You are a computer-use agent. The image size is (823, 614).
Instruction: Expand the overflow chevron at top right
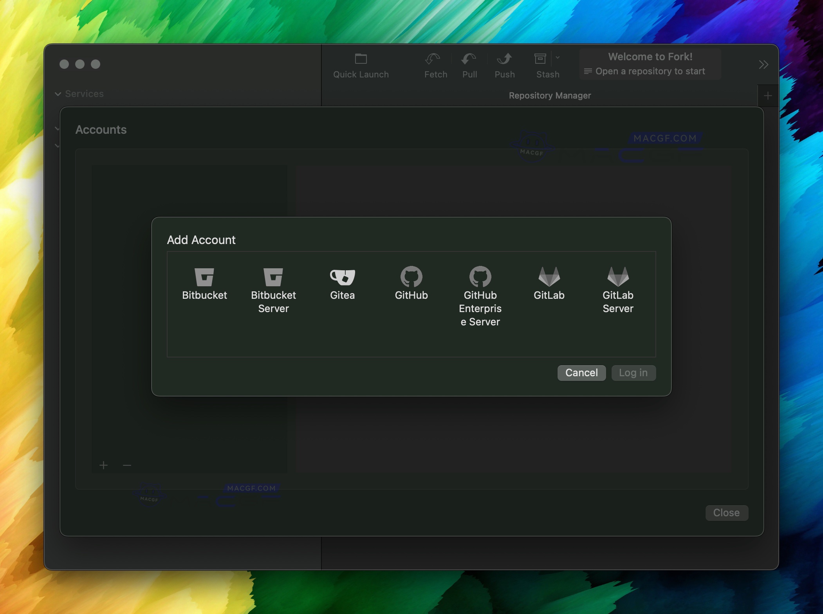763,65
